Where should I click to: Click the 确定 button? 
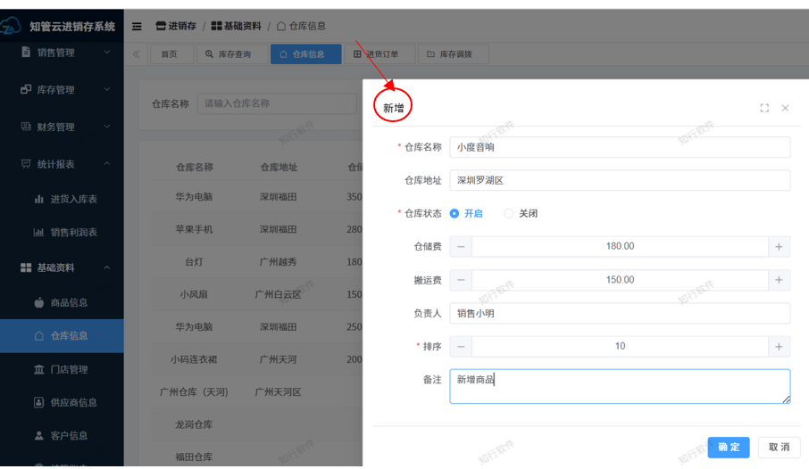tap(728, 447)
